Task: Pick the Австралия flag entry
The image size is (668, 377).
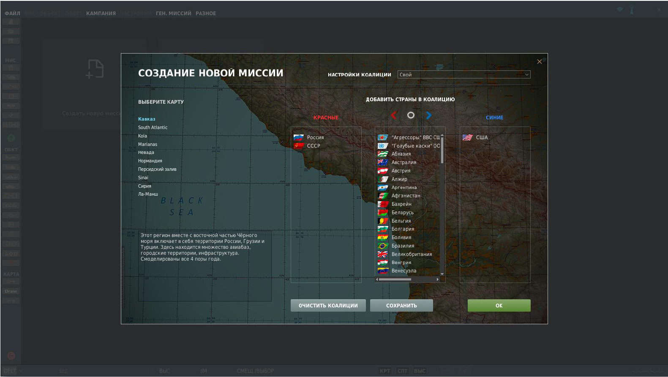Action: [x=383, y=162]
